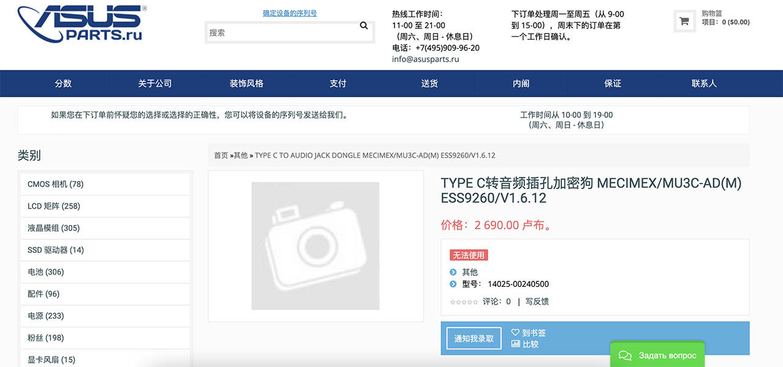Click the model number 14025-00240500

518,284
